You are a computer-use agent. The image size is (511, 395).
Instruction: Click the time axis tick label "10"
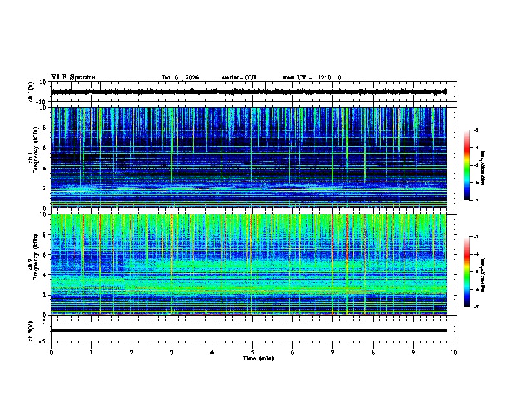454,352
